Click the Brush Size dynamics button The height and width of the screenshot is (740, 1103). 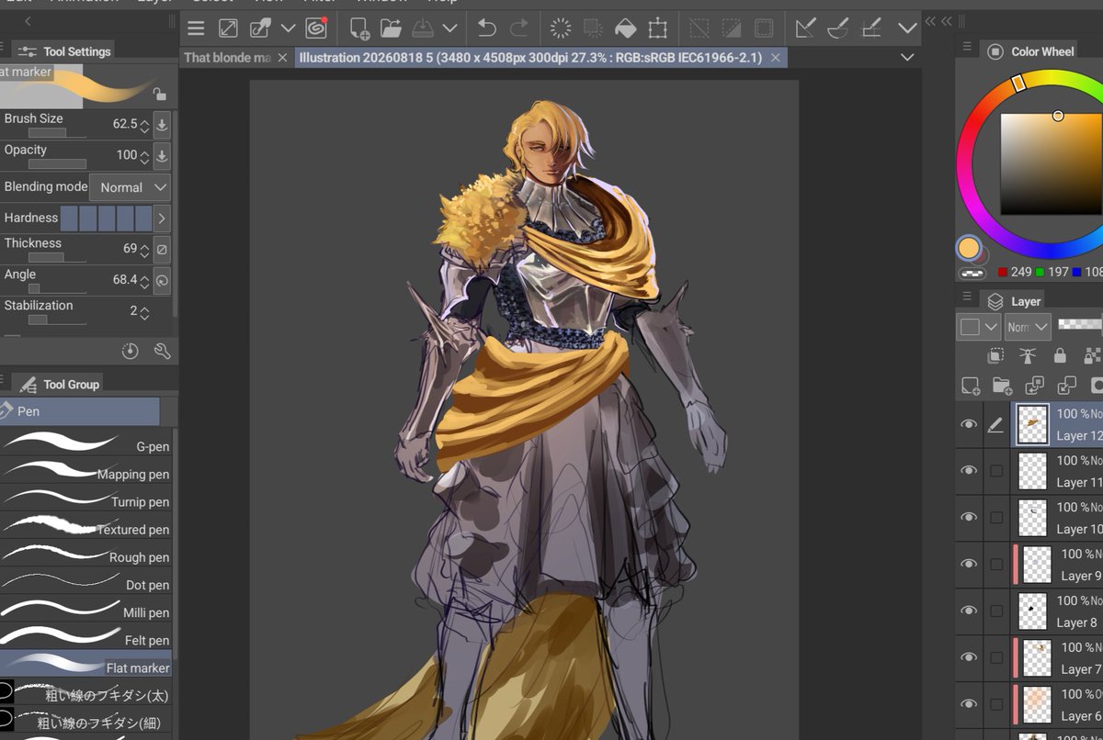click(x=162, y=125)
